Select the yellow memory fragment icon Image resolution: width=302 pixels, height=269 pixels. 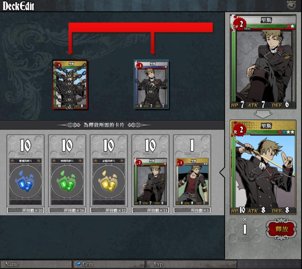click(x=109, y=182)
